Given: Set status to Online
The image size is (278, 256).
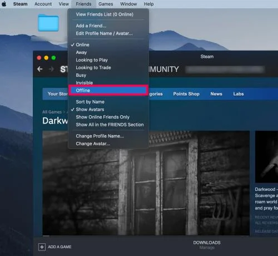Looking at the screenshot, I should pos(108,45).
